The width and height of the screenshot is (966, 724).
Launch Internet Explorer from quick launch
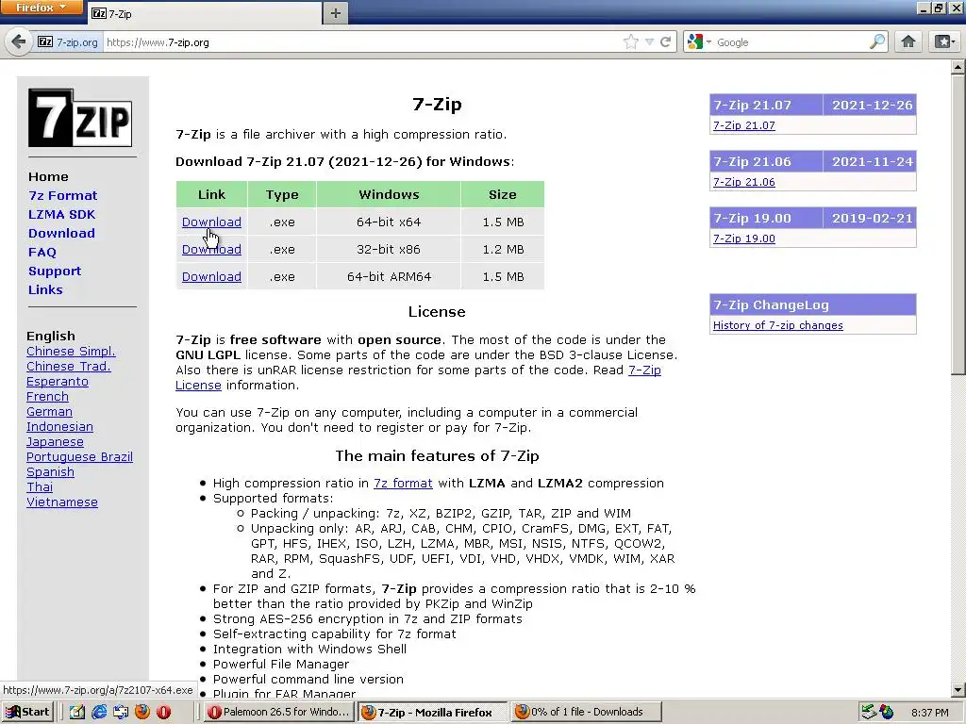(x=98, y=713)
